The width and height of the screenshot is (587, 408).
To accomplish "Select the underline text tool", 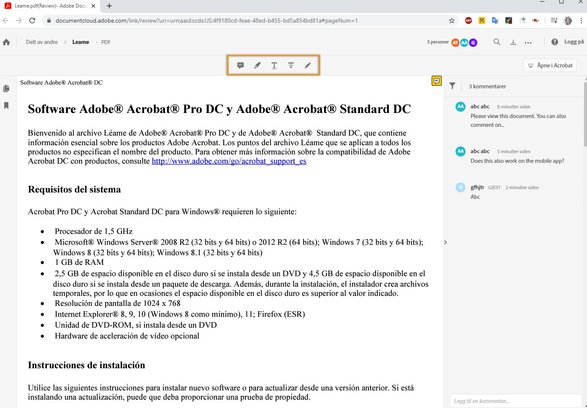I will pos(274,65).
